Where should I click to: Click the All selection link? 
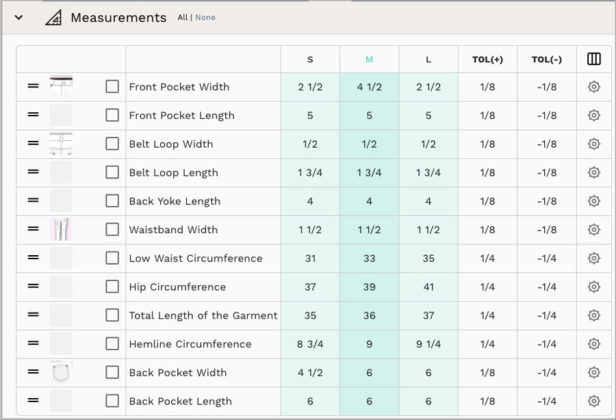[x=183, y=17]
